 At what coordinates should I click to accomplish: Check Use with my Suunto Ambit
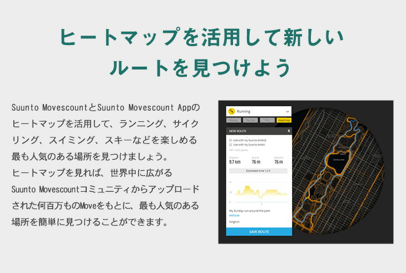pyautogui.click(x=230, y=145)
